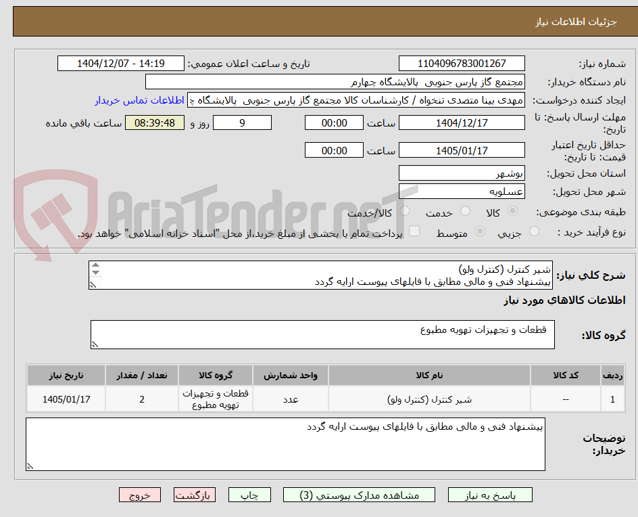Screen dimensions: 638x517
Task: Click resize handle of گروه کالا textarea
Action: [95, 344]
